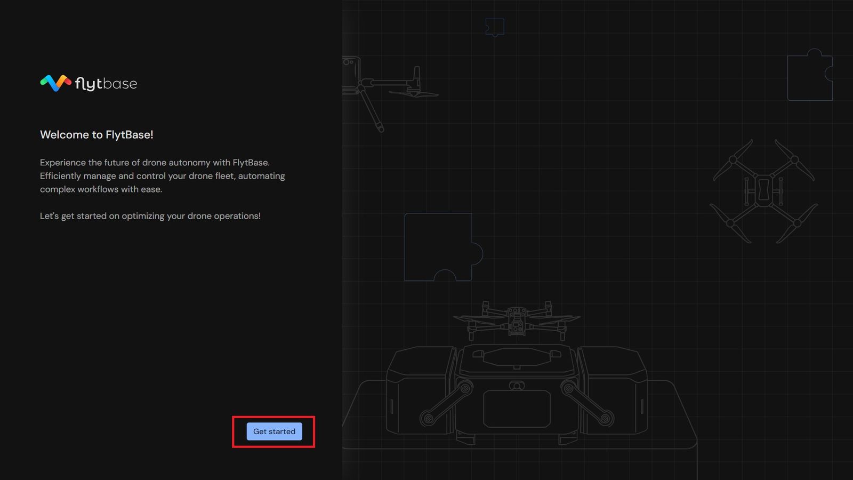
Task: Click the flytbase logo
Action: coord(88,83)
